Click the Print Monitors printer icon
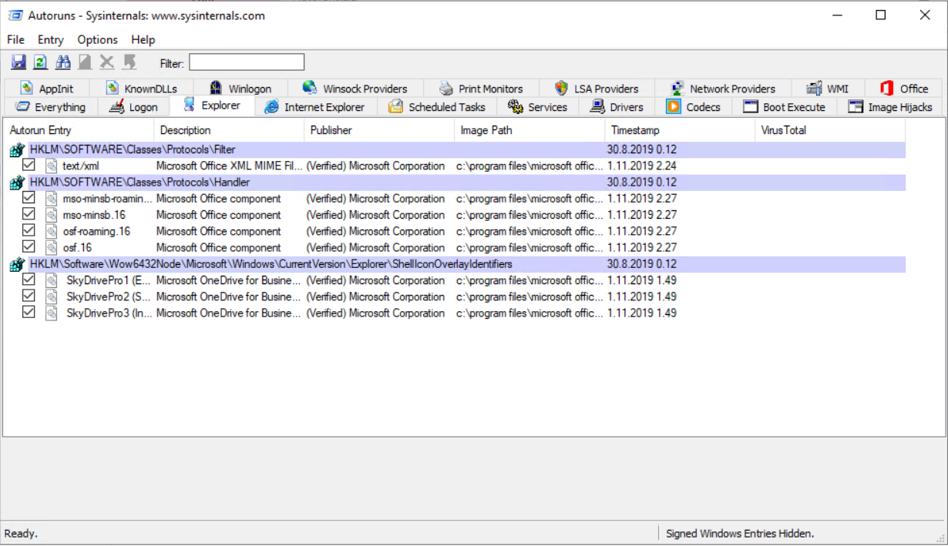The width and height of the screenshot is (948, 546). (446, 88)
